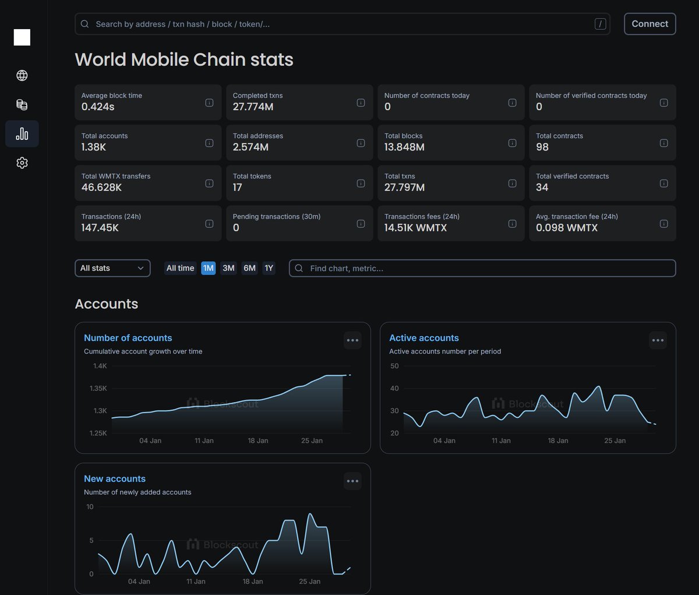
Task: Open options menu on Active accounts chart
Action: (x=658, y=340)
